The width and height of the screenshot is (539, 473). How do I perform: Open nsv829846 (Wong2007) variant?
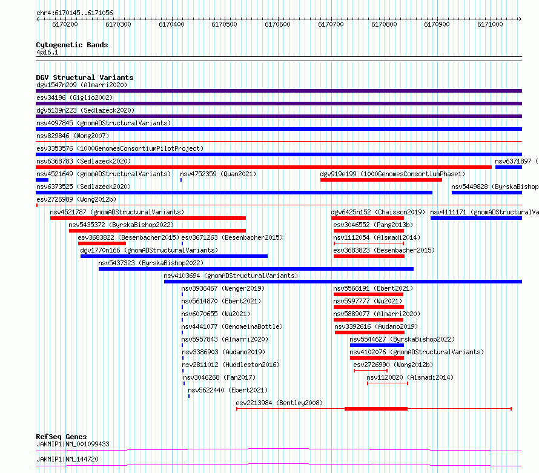pyautogui.click(x=73, y=136)
